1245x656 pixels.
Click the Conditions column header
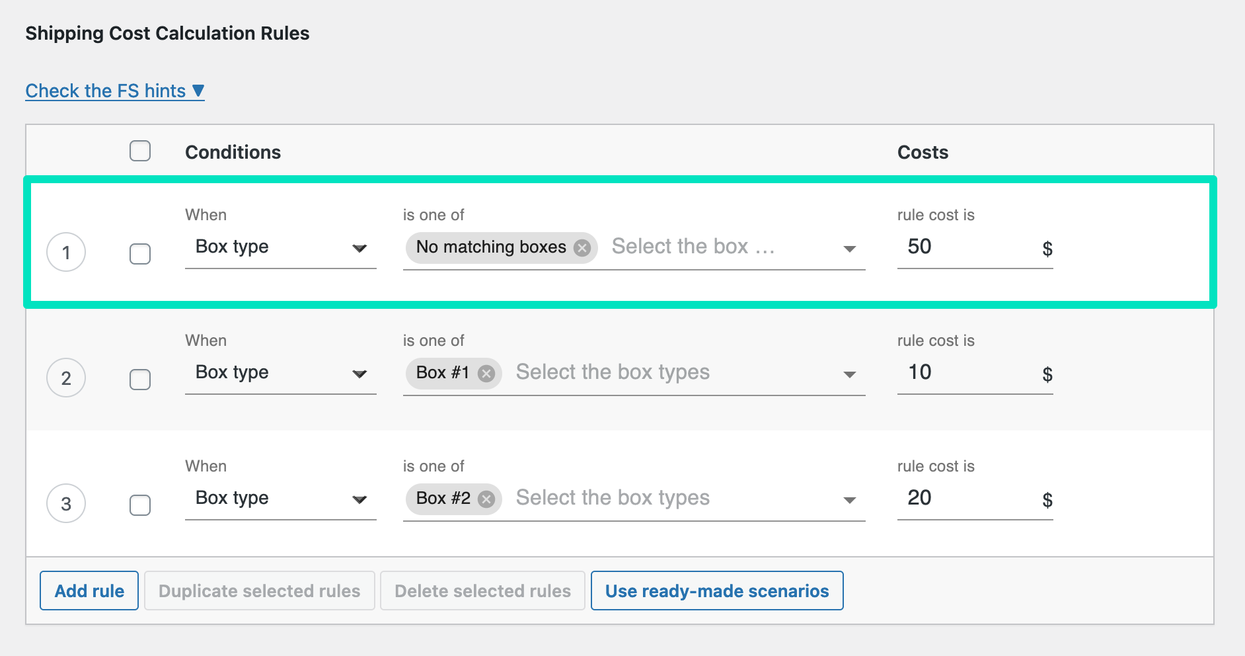click(233, 151)
